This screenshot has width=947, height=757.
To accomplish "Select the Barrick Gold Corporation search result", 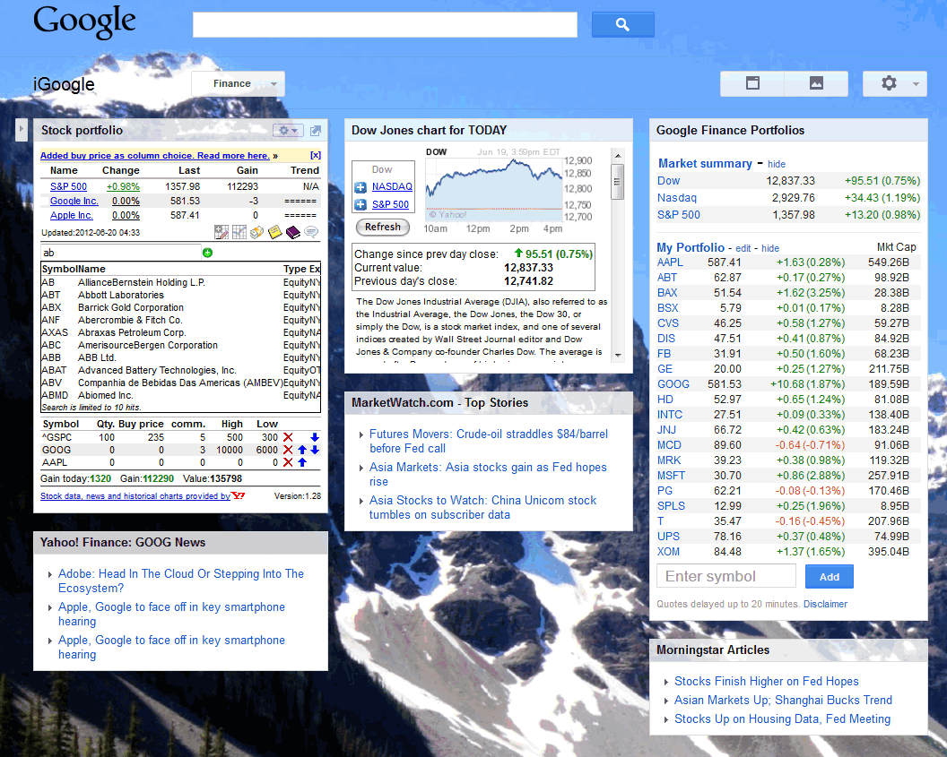I will pos(180,307).
